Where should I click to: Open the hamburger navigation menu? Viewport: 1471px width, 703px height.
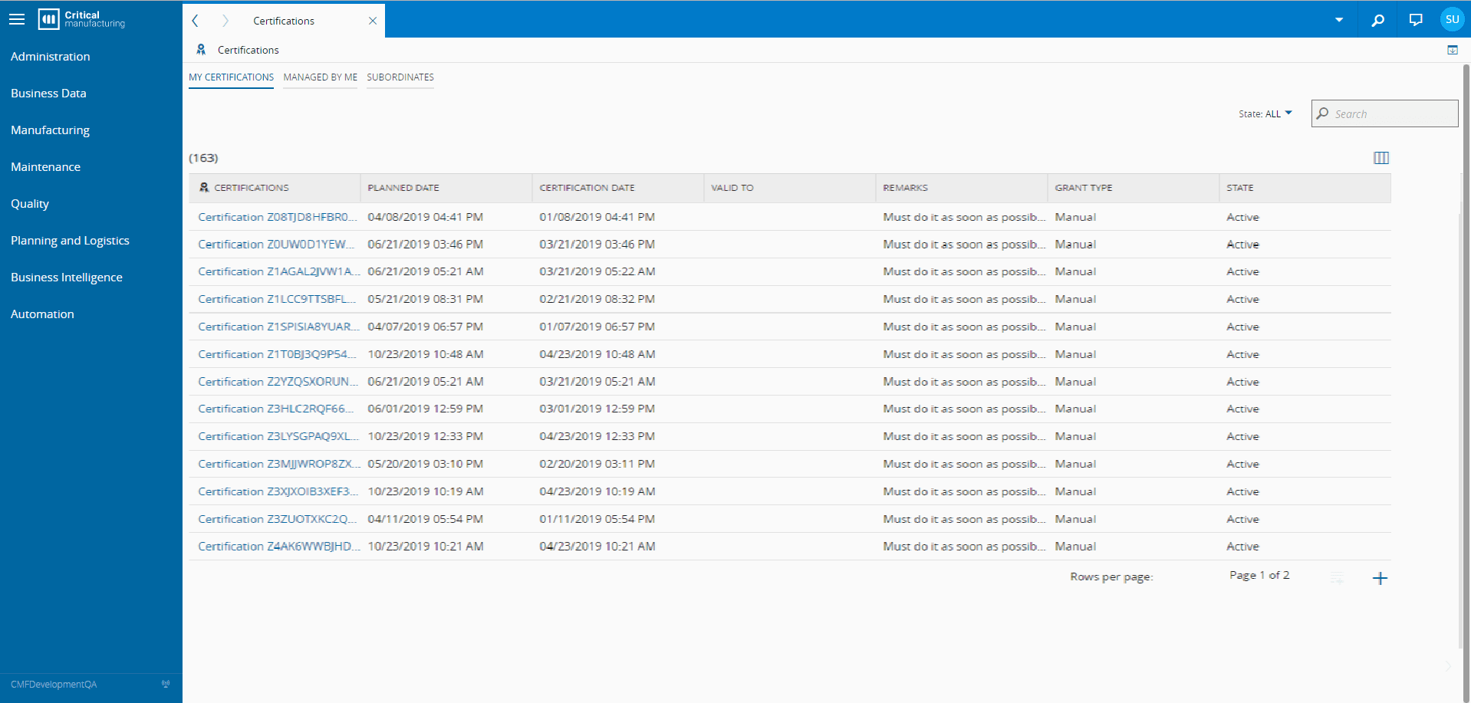[17, 20]
